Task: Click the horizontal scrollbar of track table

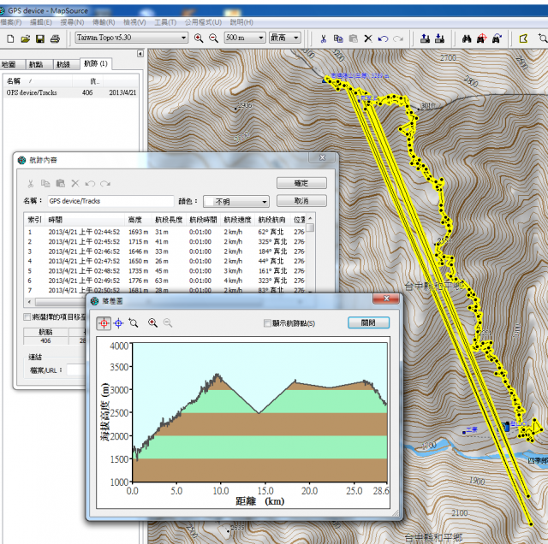Action: pyautogui.click(x=164, y=302)
